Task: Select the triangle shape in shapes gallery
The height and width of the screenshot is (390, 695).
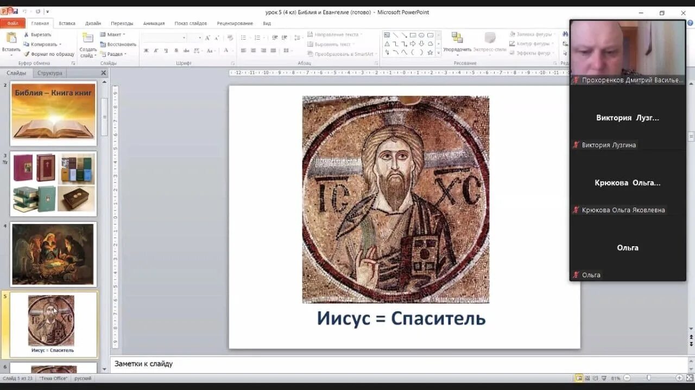Action: 387,44
